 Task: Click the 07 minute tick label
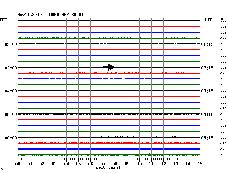point(103,164)
